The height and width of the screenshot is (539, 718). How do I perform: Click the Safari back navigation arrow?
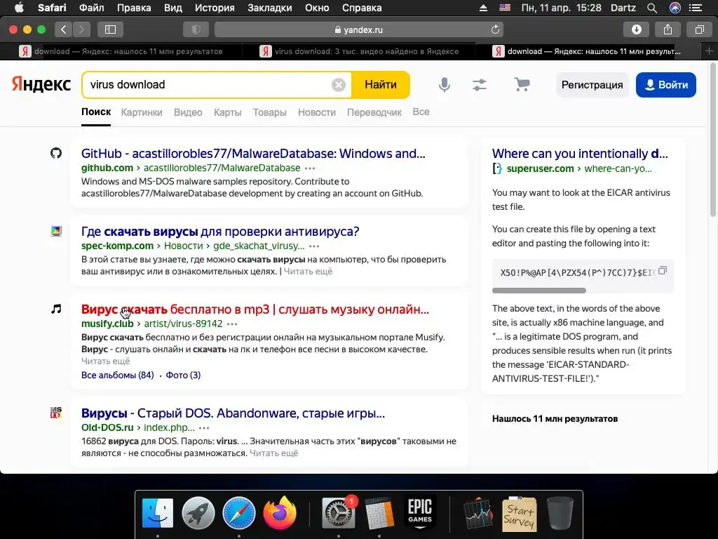(64, 29)
